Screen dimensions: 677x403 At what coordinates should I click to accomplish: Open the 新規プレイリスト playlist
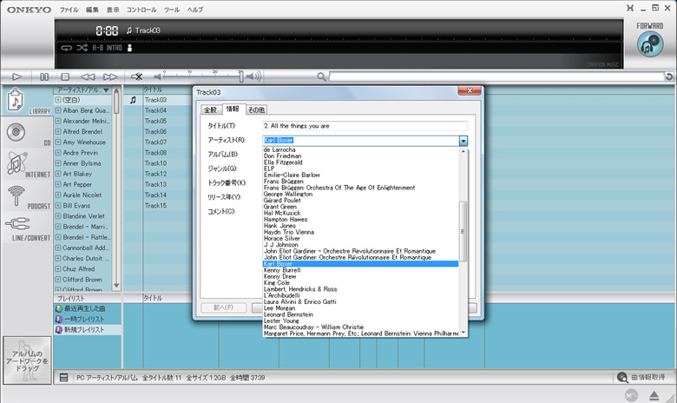(84, 329)
